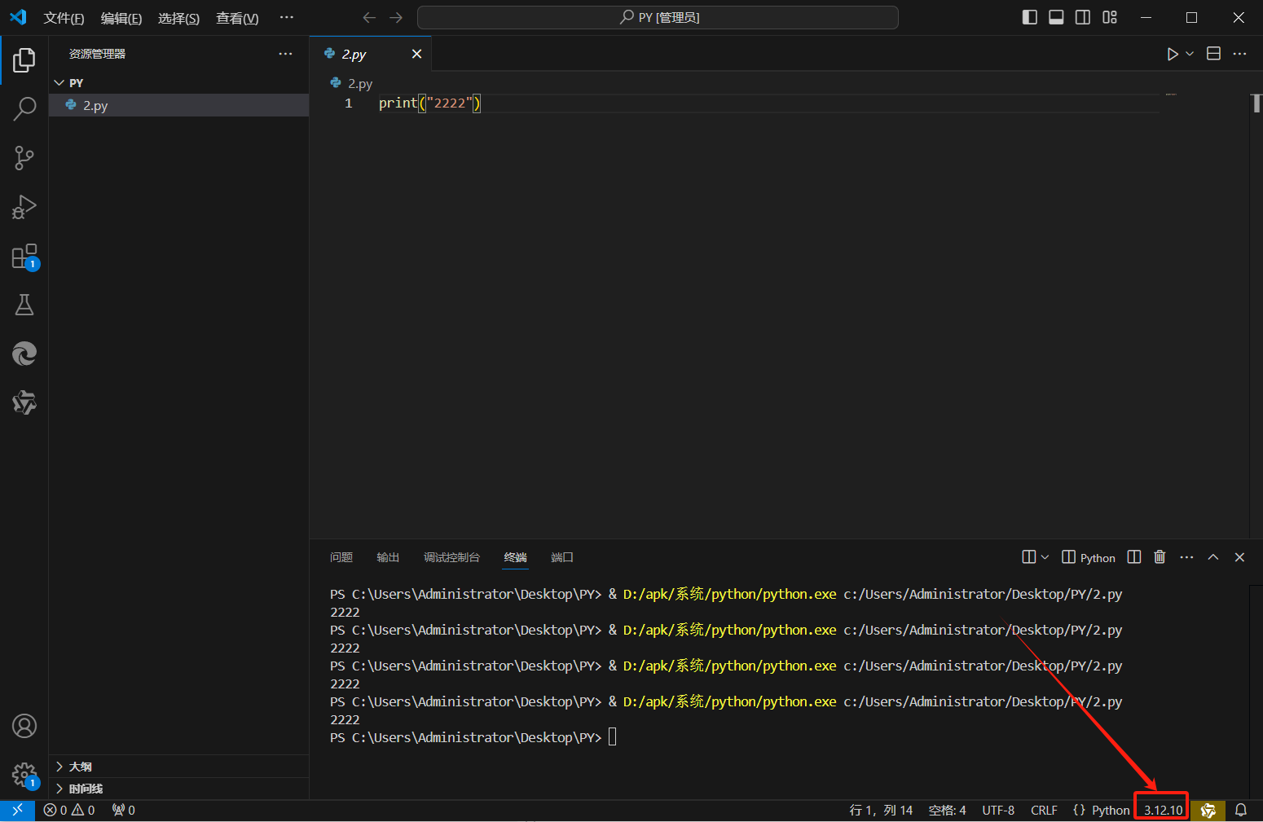
Task: Toggle the primary side bar
Action: point(1030,17)
